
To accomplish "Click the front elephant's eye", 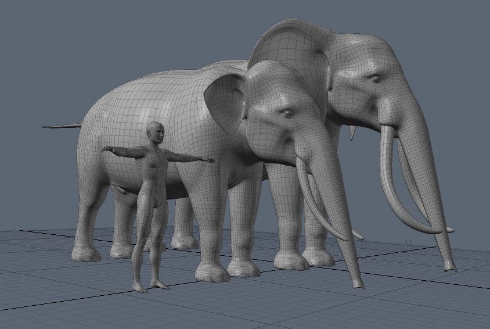I will click(x=285, y=112).
